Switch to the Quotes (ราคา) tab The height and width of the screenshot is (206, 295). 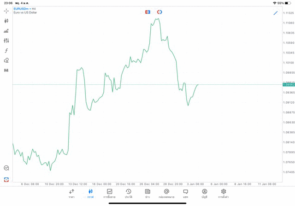pos(71,193)
